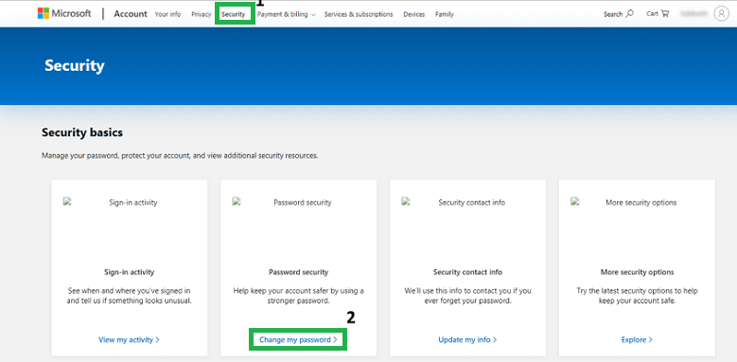Go to the Account home link

[131, 14]
